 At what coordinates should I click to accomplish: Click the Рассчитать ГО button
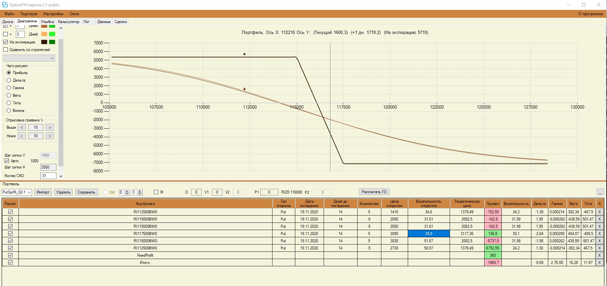click(374, 192)
